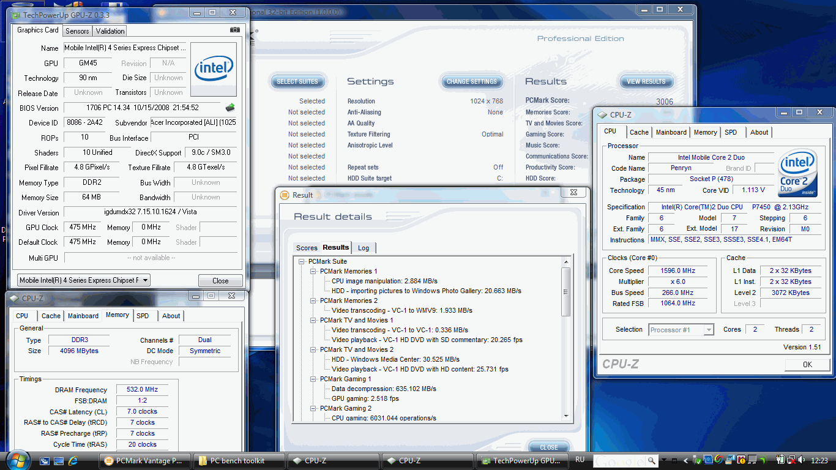The image size is (836, 470).
Task: Collapse the PCMark Suite tree node
Action: coord(302,261)
